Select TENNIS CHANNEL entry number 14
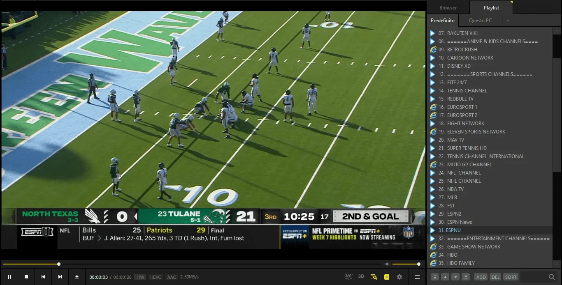562x285 pixels. click(490, 90)
